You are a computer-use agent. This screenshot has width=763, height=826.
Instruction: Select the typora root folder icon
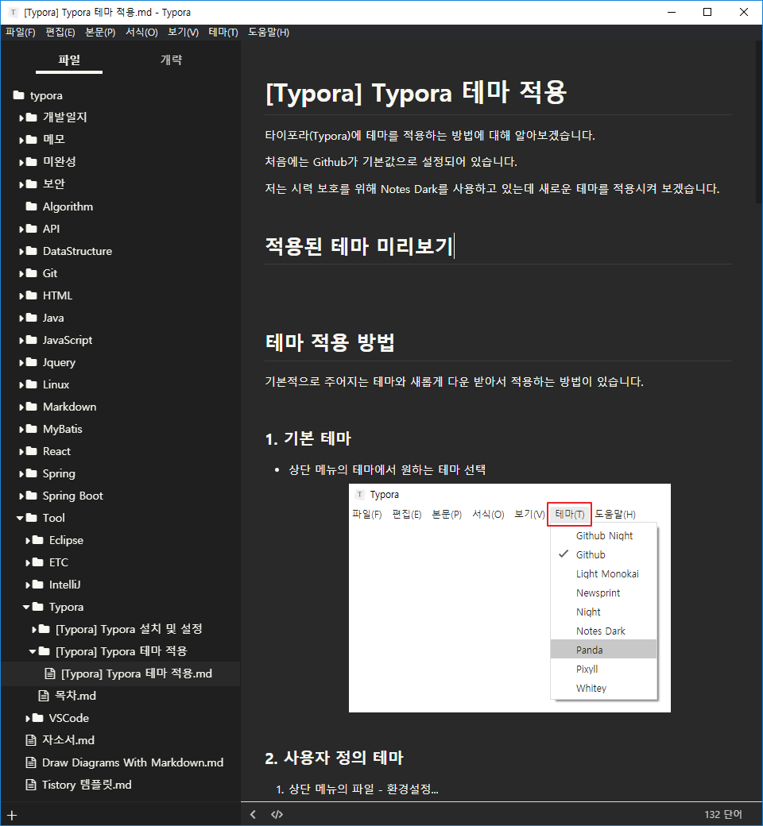[x=19, y=95]
